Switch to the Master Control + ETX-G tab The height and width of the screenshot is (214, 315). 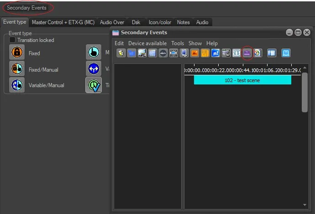[x=63, y=22]
